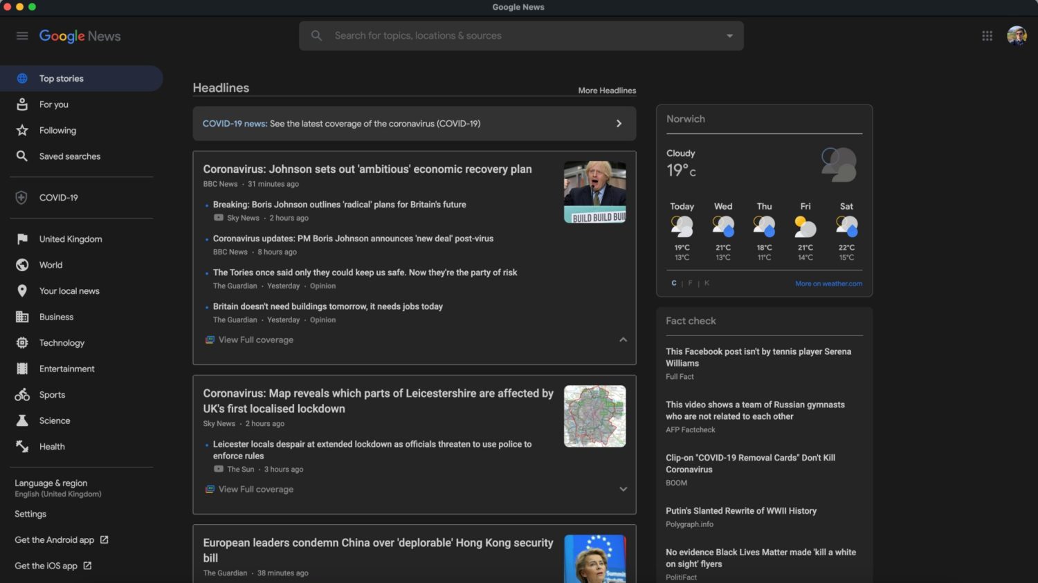Viewport: 1038px width, 583px height.
Task: Collapse the Johnson recovery plan story
Action: [623, 340]
